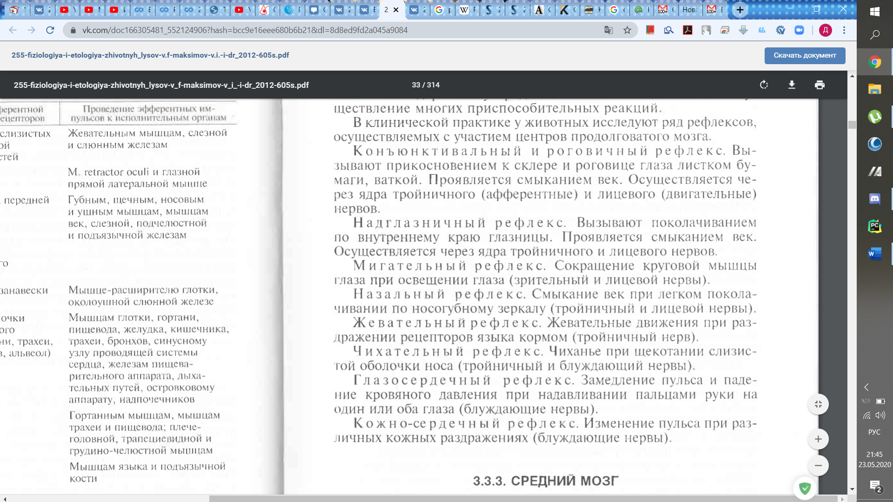Open Google Translate icon in address bar
893x502 pixels.
click(x=608, y=30)
